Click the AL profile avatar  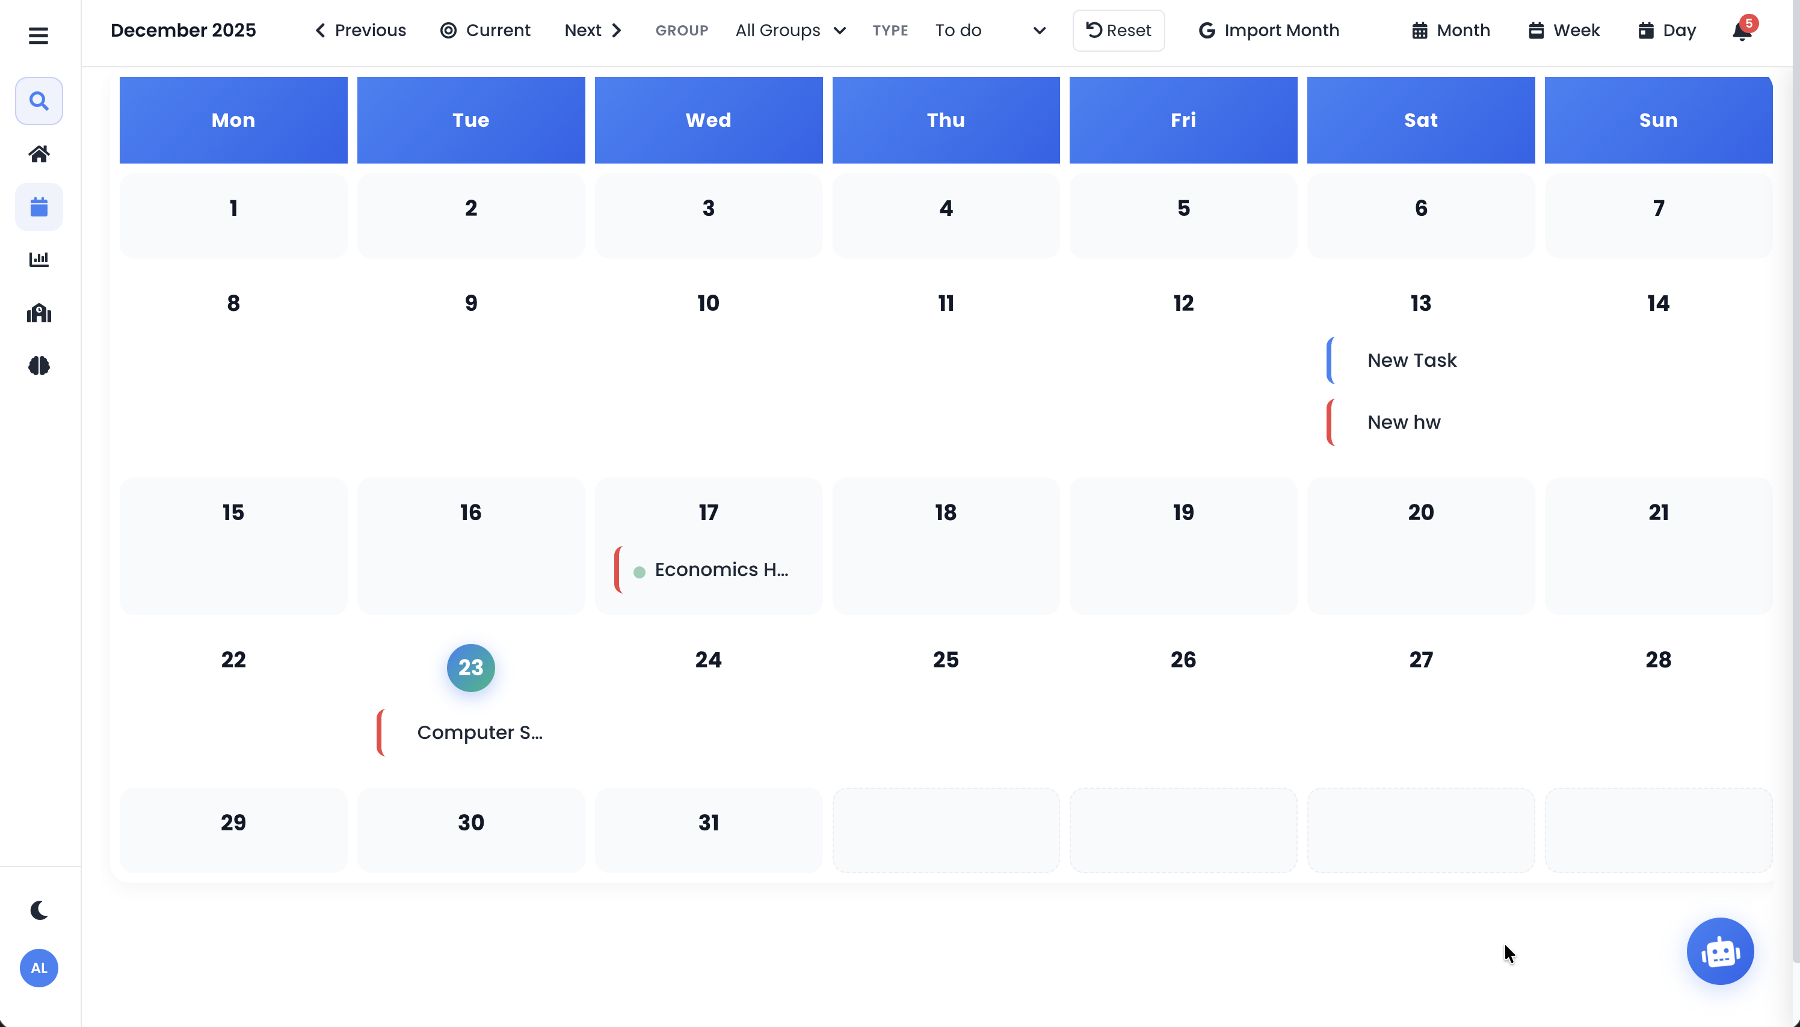tap(39, 967)
